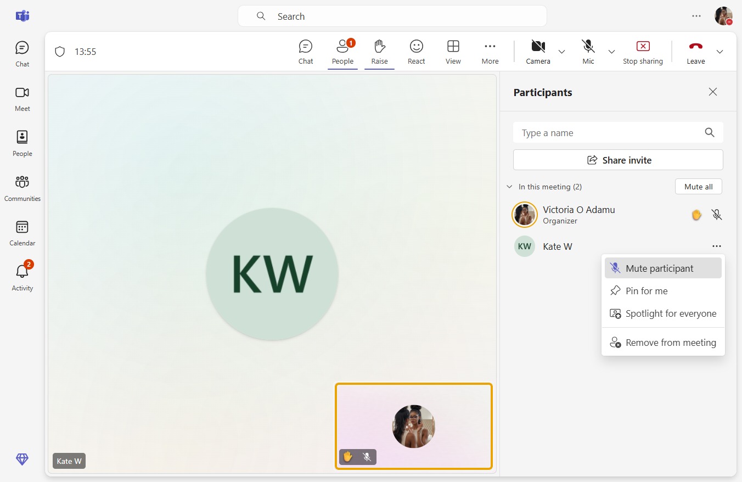Click the large KW avatar
742x482 pixels.
[272, 274]
